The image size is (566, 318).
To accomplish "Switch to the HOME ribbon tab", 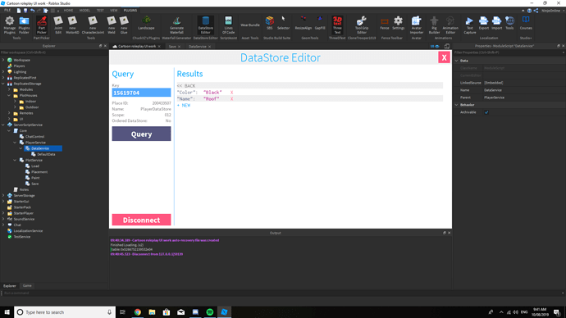I will coord(68,11).
